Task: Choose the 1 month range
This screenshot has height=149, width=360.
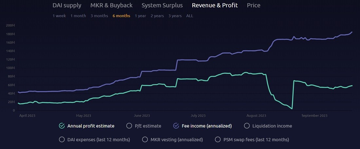Action: pos(78,16)
